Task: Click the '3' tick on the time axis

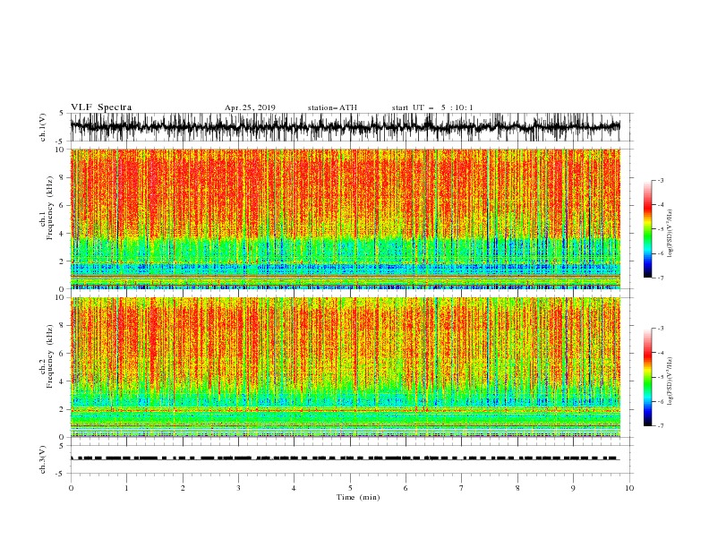Action: click(238, 488)
